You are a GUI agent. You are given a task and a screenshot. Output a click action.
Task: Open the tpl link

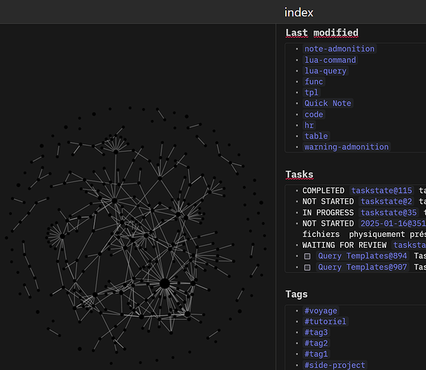(311, 92)
